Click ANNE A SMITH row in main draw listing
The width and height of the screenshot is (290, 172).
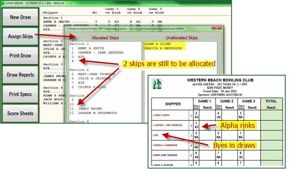103,22
